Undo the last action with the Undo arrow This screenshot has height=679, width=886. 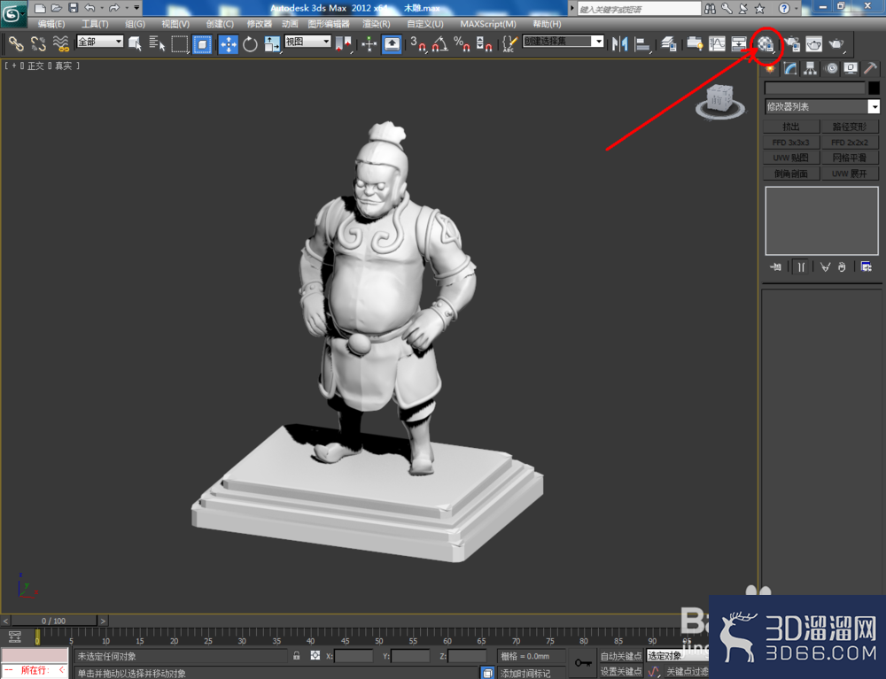89,8
